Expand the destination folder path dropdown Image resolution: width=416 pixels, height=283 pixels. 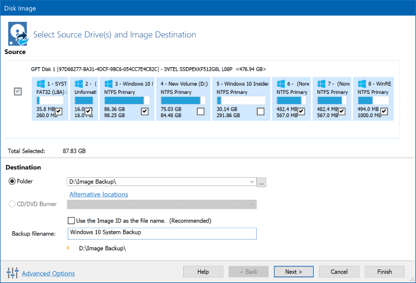252,182
